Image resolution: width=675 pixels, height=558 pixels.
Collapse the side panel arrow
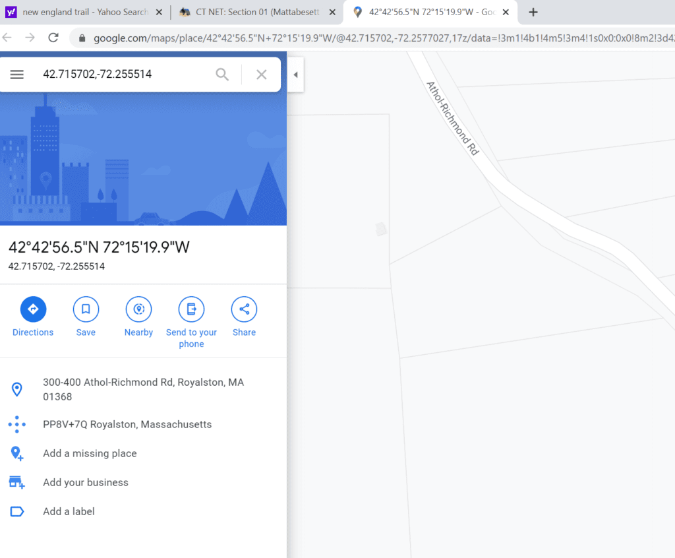(x=295, y=75)
